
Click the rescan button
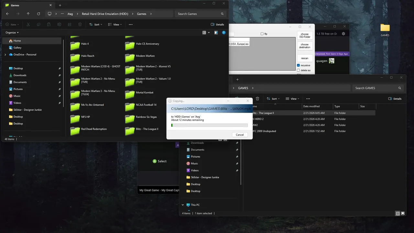tap(305, 58)
